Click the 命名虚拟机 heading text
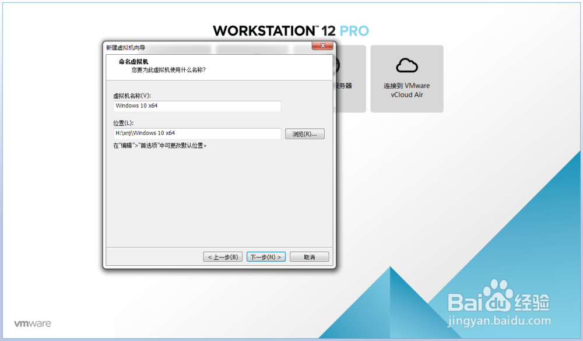This screenshot has height=341, width=583. pos(134,62)
